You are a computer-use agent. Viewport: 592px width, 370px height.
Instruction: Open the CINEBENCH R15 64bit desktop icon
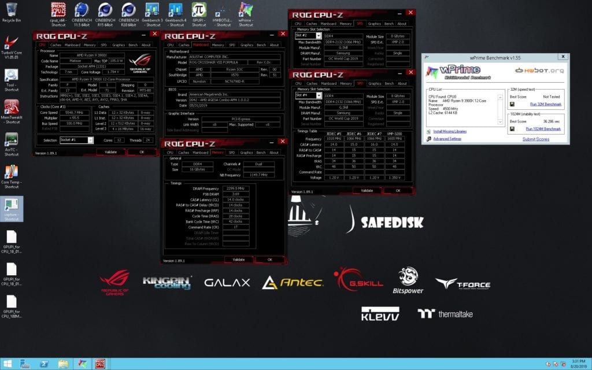(x=105, y=14)
